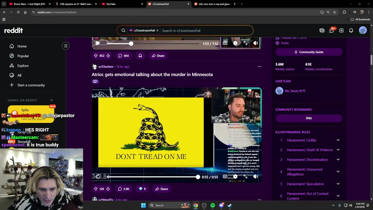Mute the top video volume

coord(256,43)
